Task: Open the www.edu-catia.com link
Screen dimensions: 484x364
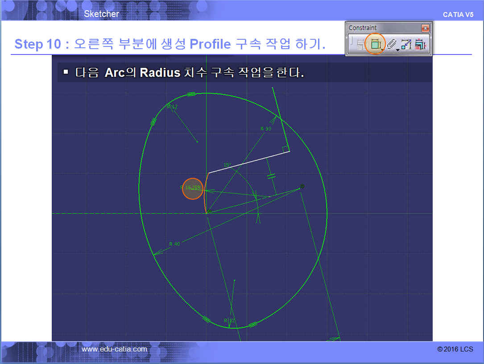Action: tap(114, 349)
